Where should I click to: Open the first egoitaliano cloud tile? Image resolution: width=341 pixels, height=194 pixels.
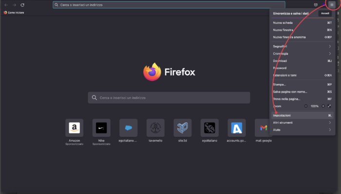128,128
